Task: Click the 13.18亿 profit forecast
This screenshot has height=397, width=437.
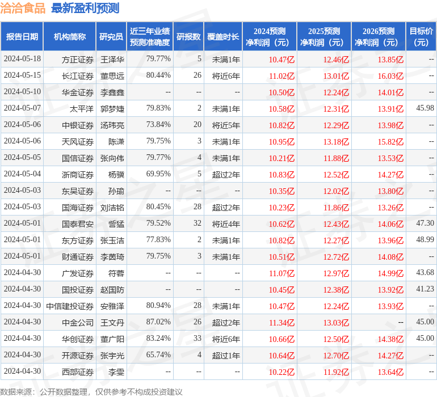Action: [336, 142]
